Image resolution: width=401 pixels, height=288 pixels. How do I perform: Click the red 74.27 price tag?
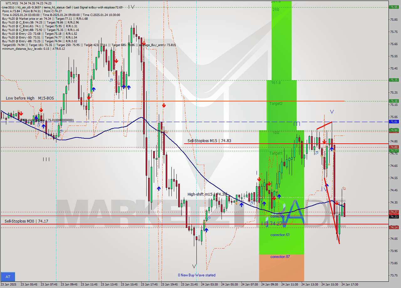[x=394, y=212]
